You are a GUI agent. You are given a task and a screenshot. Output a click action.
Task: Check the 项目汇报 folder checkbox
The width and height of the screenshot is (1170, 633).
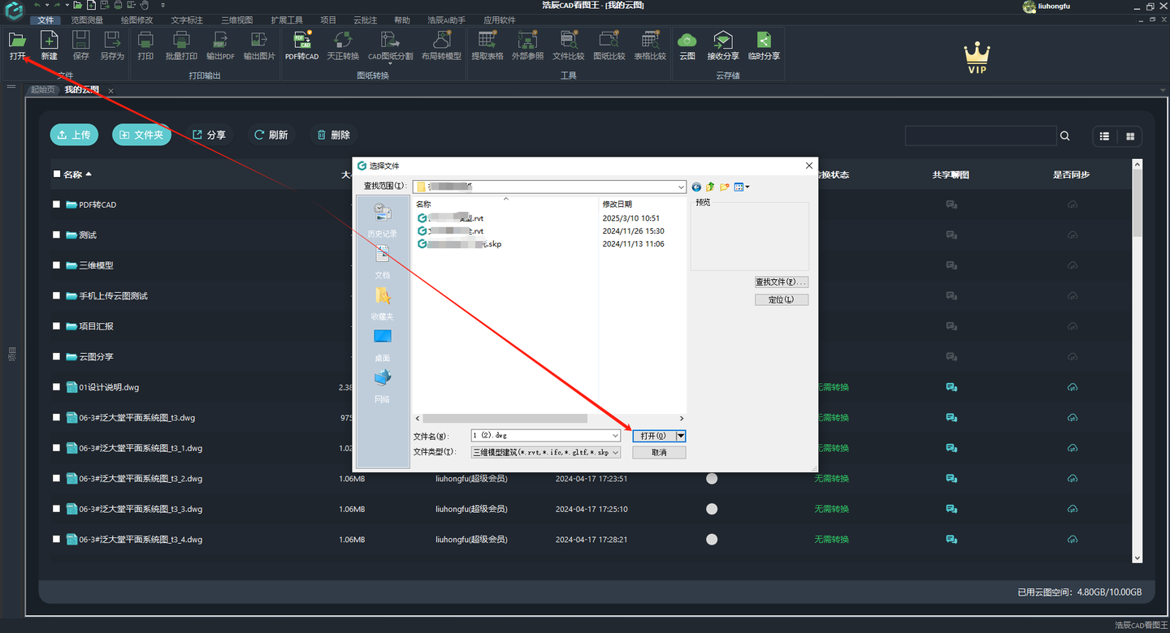57,326
